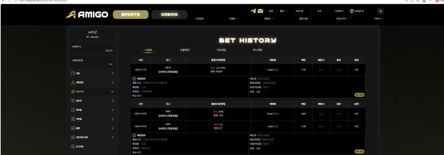Click the logout power icon in sidebar

[73, 146]
